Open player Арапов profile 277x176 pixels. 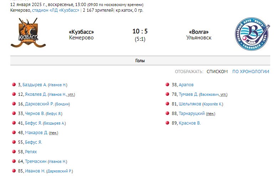(x=186, y=85)
